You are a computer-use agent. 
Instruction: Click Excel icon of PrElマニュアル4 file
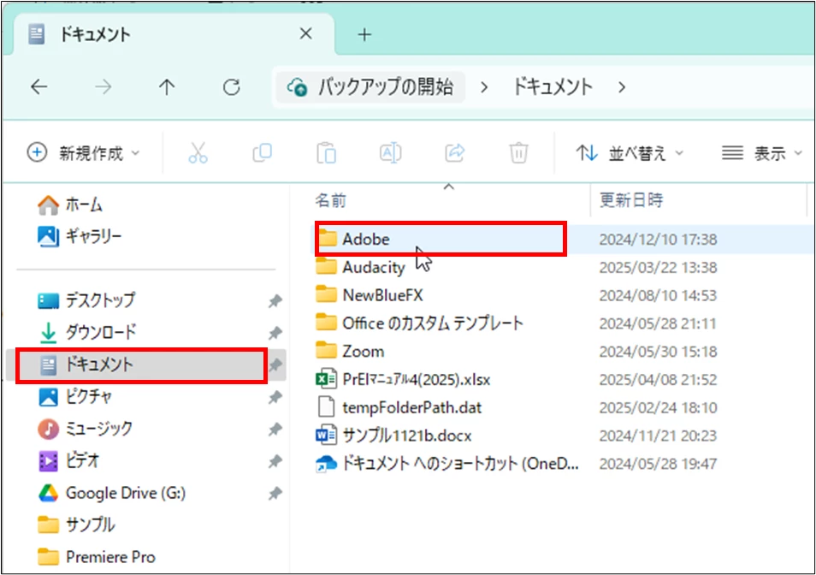pyautogui.click(x=326, y=379)
